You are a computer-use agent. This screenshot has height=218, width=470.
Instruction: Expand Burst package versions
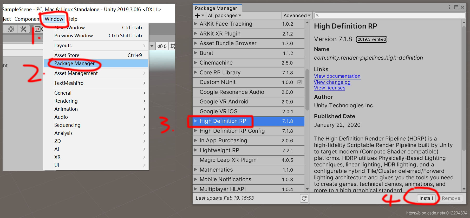(x=195, y=53)
